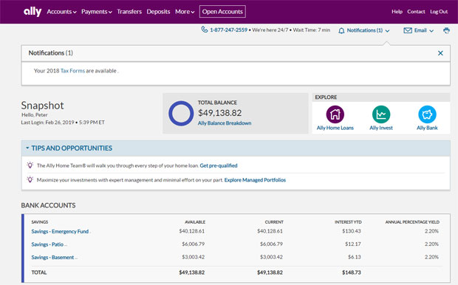Open the Accounts dropdown menu

point(61,12)
